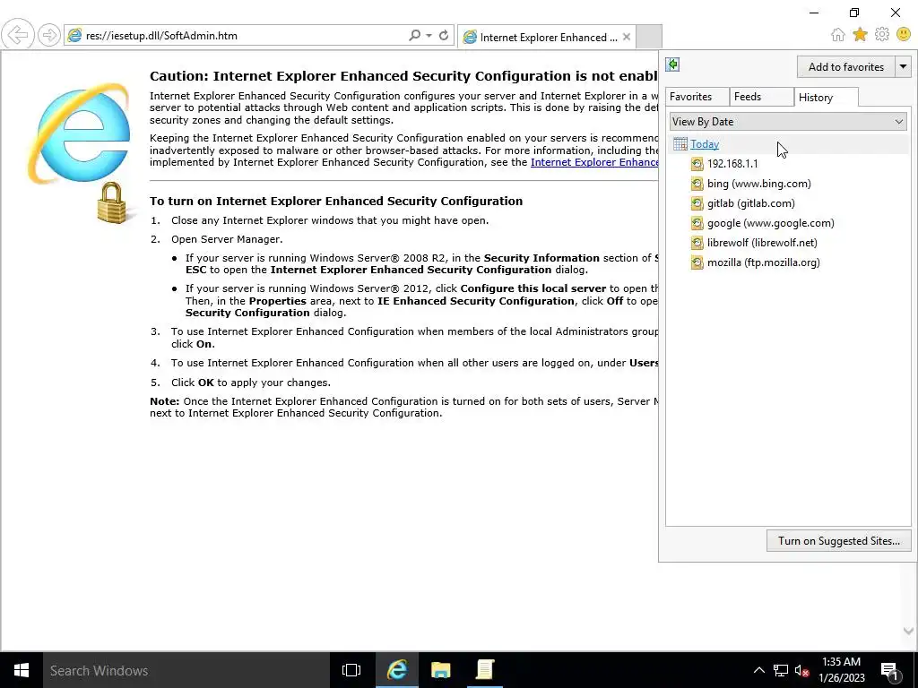
Task: Close the Internet Explorer Enhanced tab
Action: (x=627, y=37)
